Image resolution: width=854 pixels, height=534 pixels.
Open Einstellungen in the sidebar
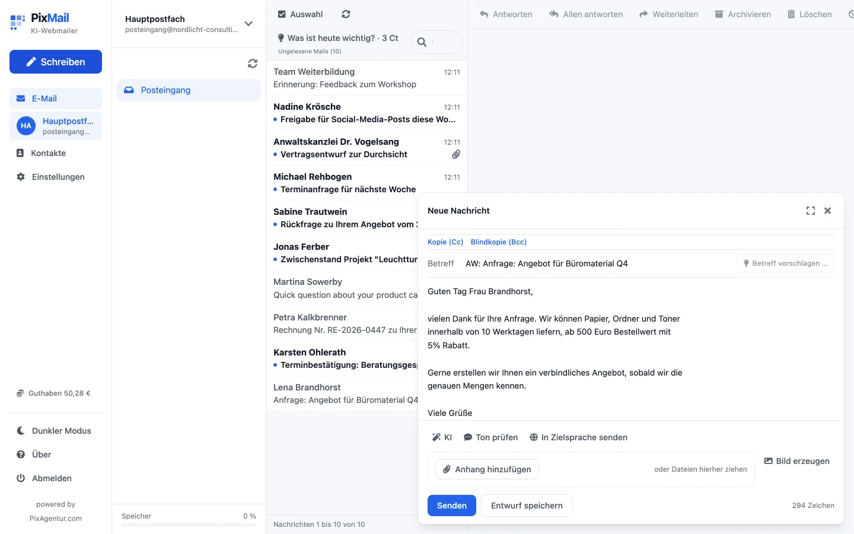pyautogui.click(x=56, y=177)
